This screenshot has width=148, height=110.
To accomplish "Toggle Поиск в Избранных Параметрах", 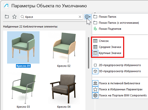I will tap(121, 89).
